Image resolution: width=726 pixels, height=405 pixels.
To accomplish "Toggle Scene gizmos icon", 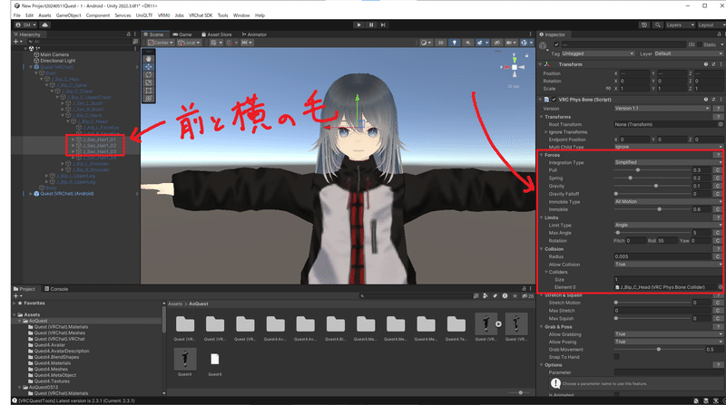I will click(x=525, y=43).
